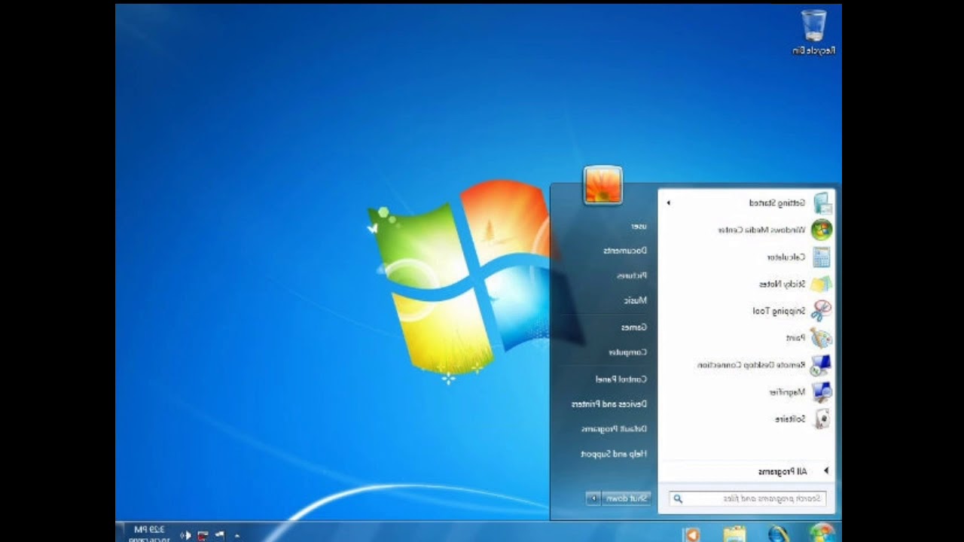Open Music from Start menu
The width and height of the screenshot is (964, 542).
click(x=636, y=300)
